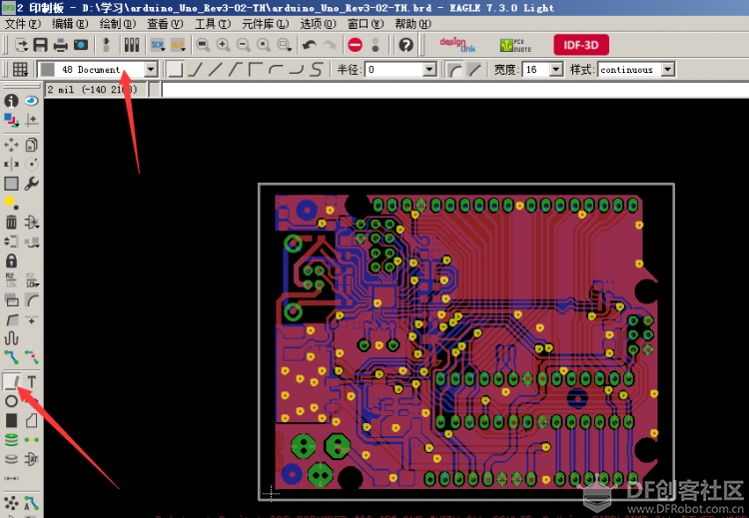Select the Lock padlock tool
The height and width of the screenshot is (518, 749).
pos(11,260)
